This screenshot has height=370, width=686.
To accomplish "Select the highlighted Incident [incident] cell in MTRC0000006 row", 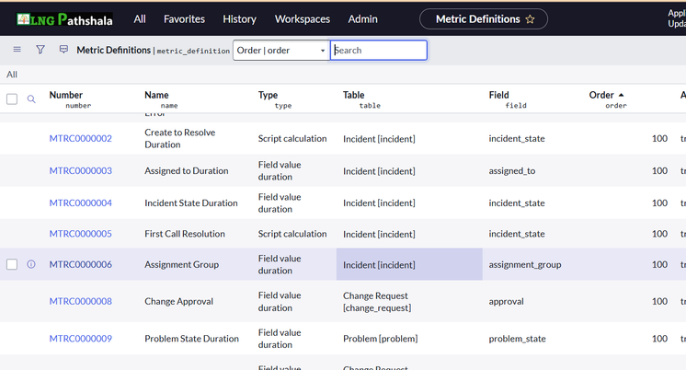I will [409, 264].
